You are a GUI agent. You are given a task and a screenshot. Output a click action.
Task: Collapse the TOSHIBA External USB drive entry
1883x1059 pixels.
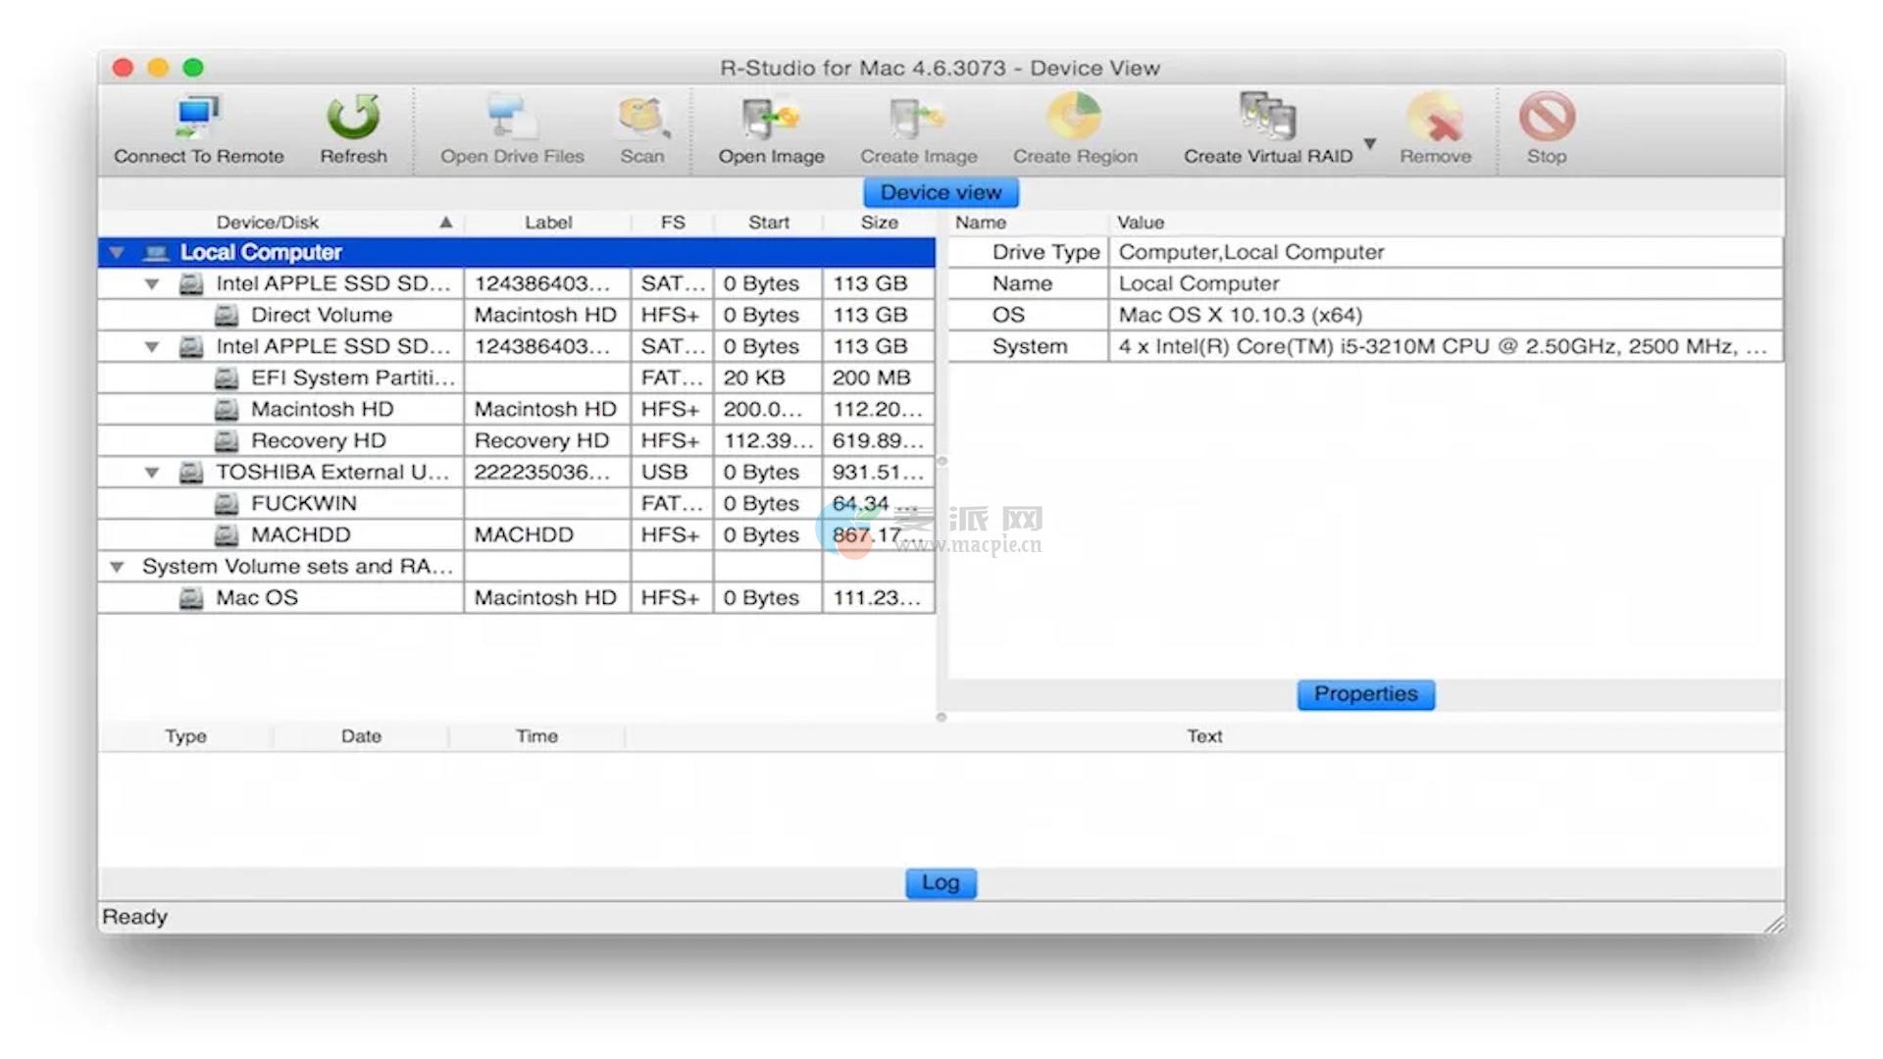click(151, 472)
